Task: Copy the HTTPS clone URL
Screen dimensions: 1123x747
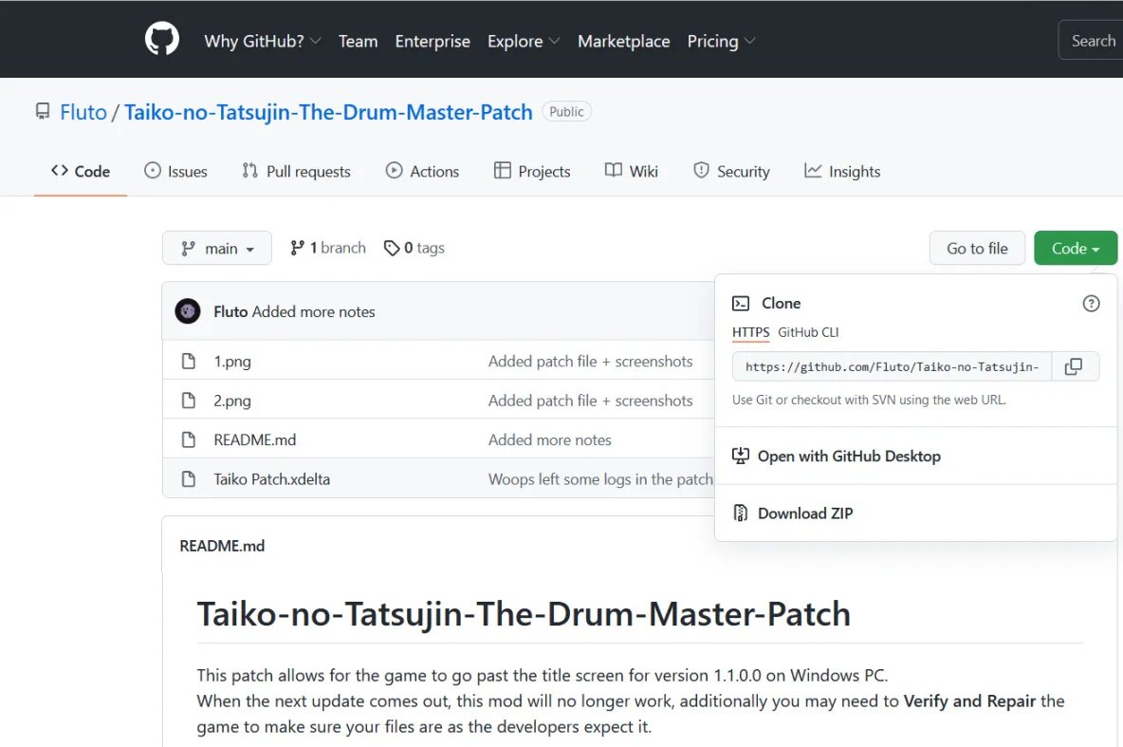Action: [x=1074, y=366]
